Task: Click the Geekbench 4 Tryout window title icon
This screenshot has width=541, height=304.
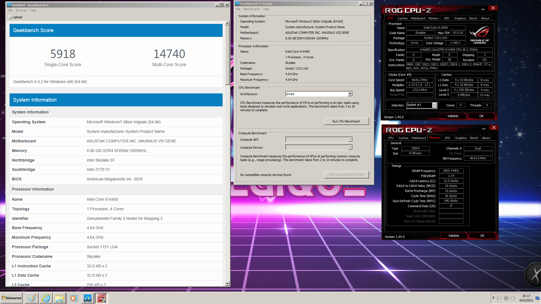Action: click(x=237, y=4)
